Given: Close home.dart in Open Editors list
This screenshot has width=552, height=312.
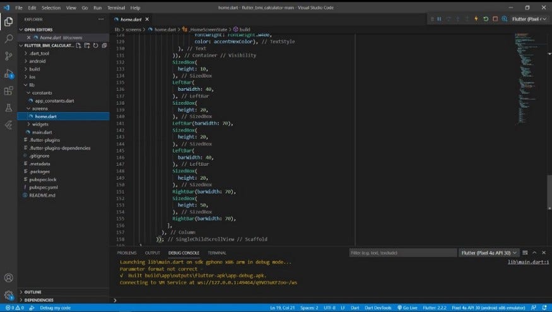Looking at the screenshot, I should coord(28,38).
